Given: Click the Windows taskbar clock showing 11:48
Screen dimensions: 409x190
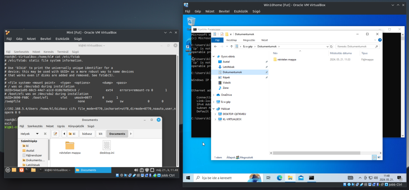Looking at the screenshot, I should coord(387,178).
